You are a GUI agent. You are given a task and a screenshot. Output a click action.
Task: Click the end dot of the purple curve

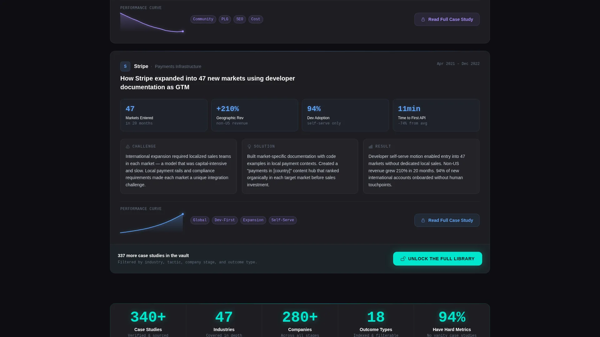(x=183, y=31)
